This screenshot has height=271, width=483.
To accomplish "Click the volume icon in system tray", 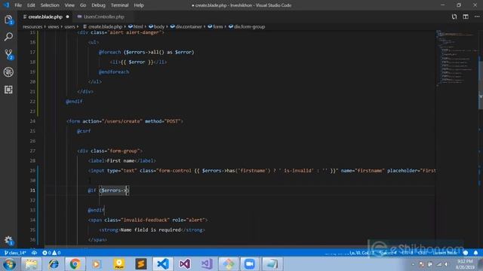I will (446, 264).
